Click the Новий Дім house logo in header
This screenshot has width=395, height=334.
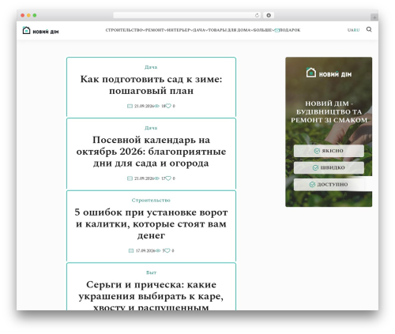click(40, 31)
